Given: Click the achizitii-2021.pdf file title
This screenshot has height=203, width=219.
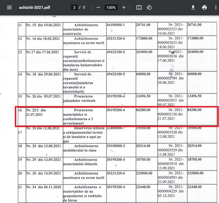Looking at the screenshot, I should coord(35,8).
